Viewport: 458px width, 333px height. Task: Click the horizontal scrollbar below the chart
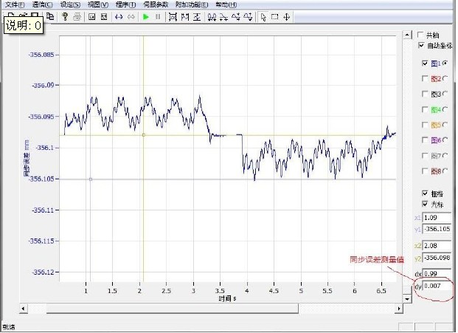pos(214,308)
